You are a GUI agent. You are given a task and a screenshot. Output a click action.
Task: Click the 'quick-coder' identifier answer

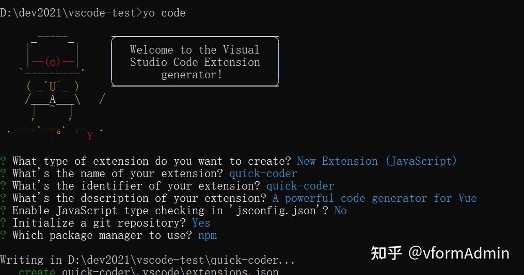coord(300,186)
